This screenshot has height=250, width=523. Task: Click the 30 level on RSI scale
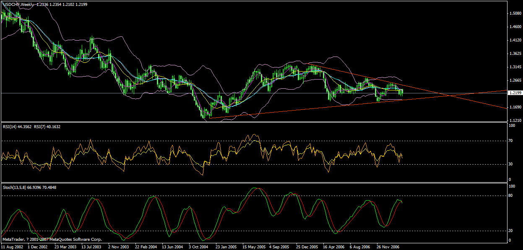pyautogui.click(x=510, y=164)
